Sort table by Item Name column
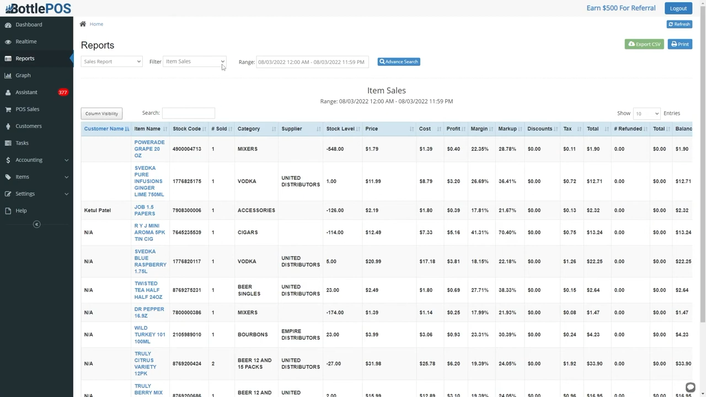 coord(150,129)
